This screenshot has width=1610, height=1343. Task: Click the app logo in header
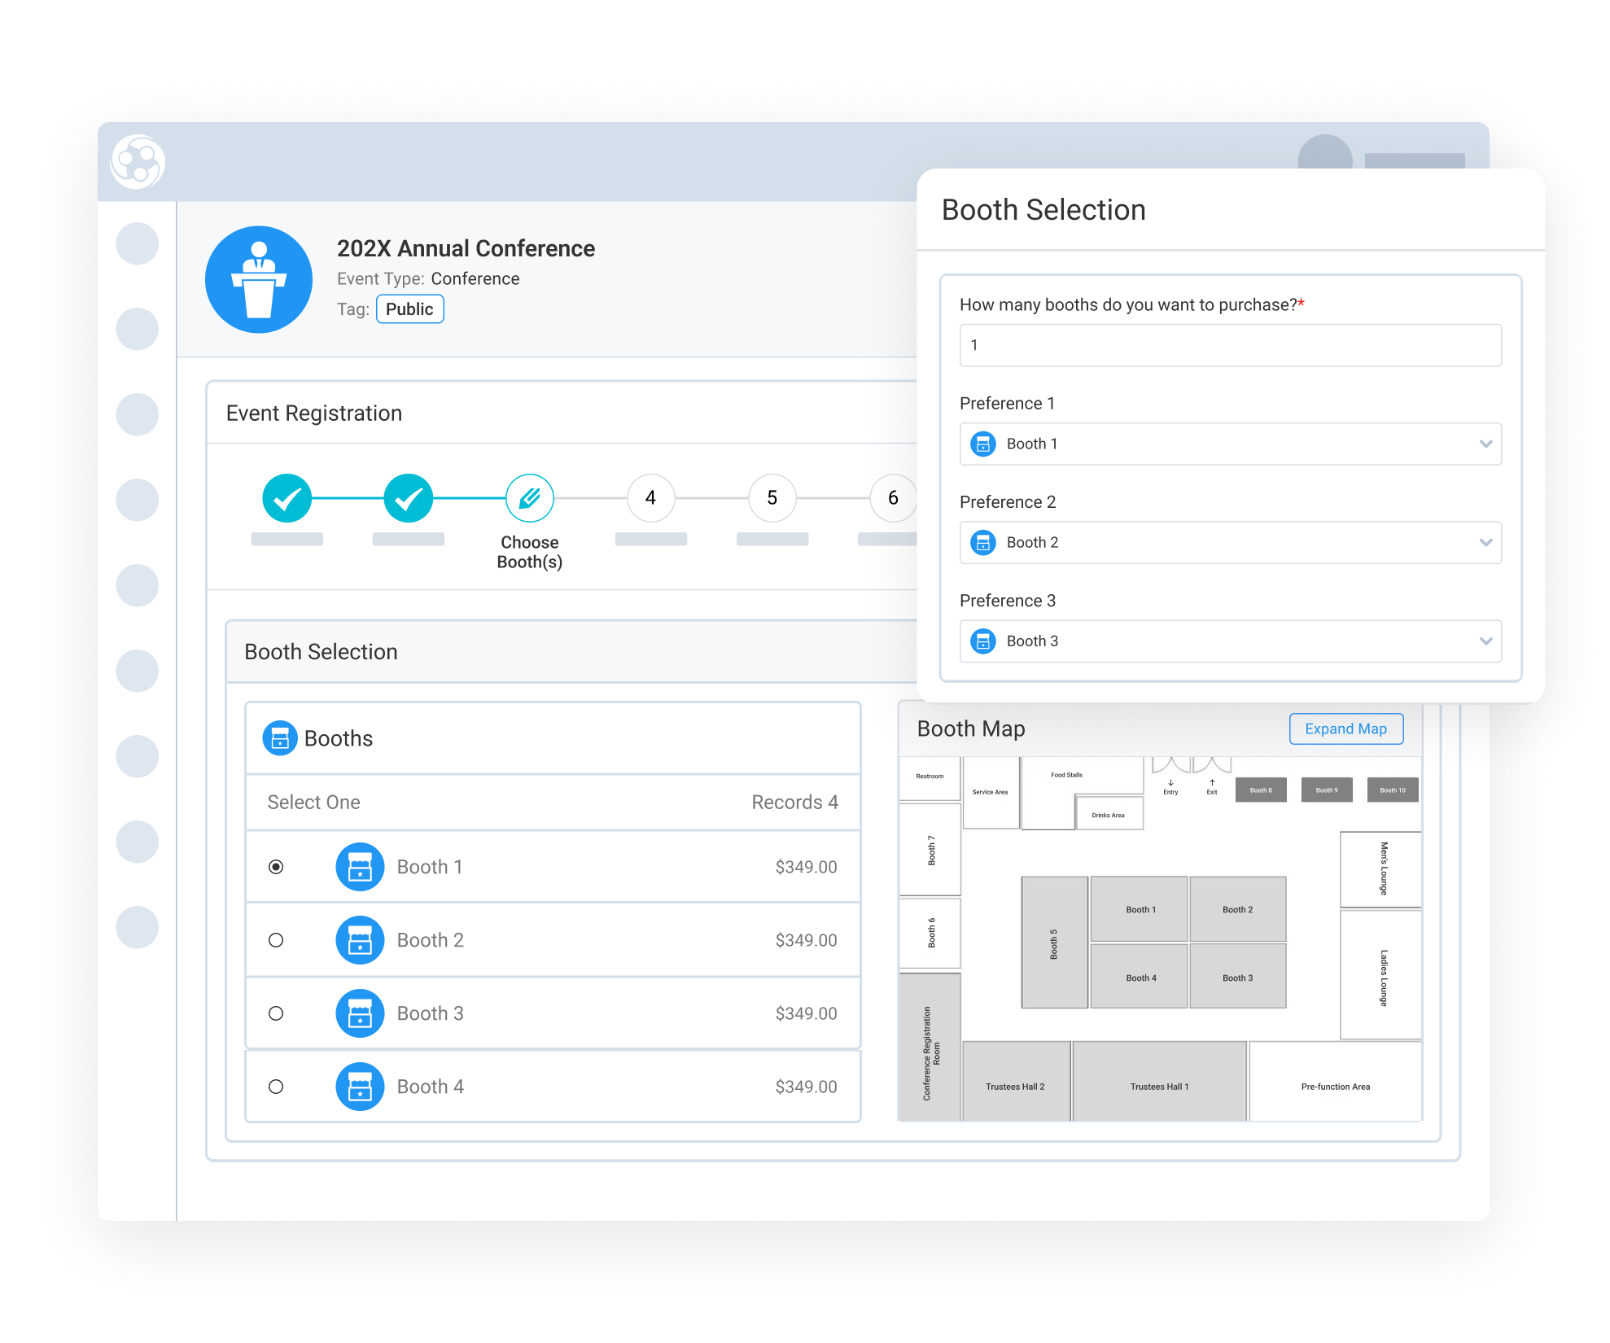coord(138,162)
